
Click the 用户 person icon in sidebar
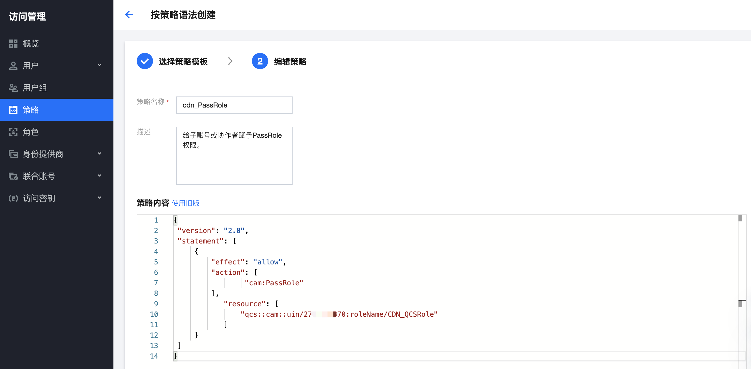pyautogui.click(x=13, y=66)
